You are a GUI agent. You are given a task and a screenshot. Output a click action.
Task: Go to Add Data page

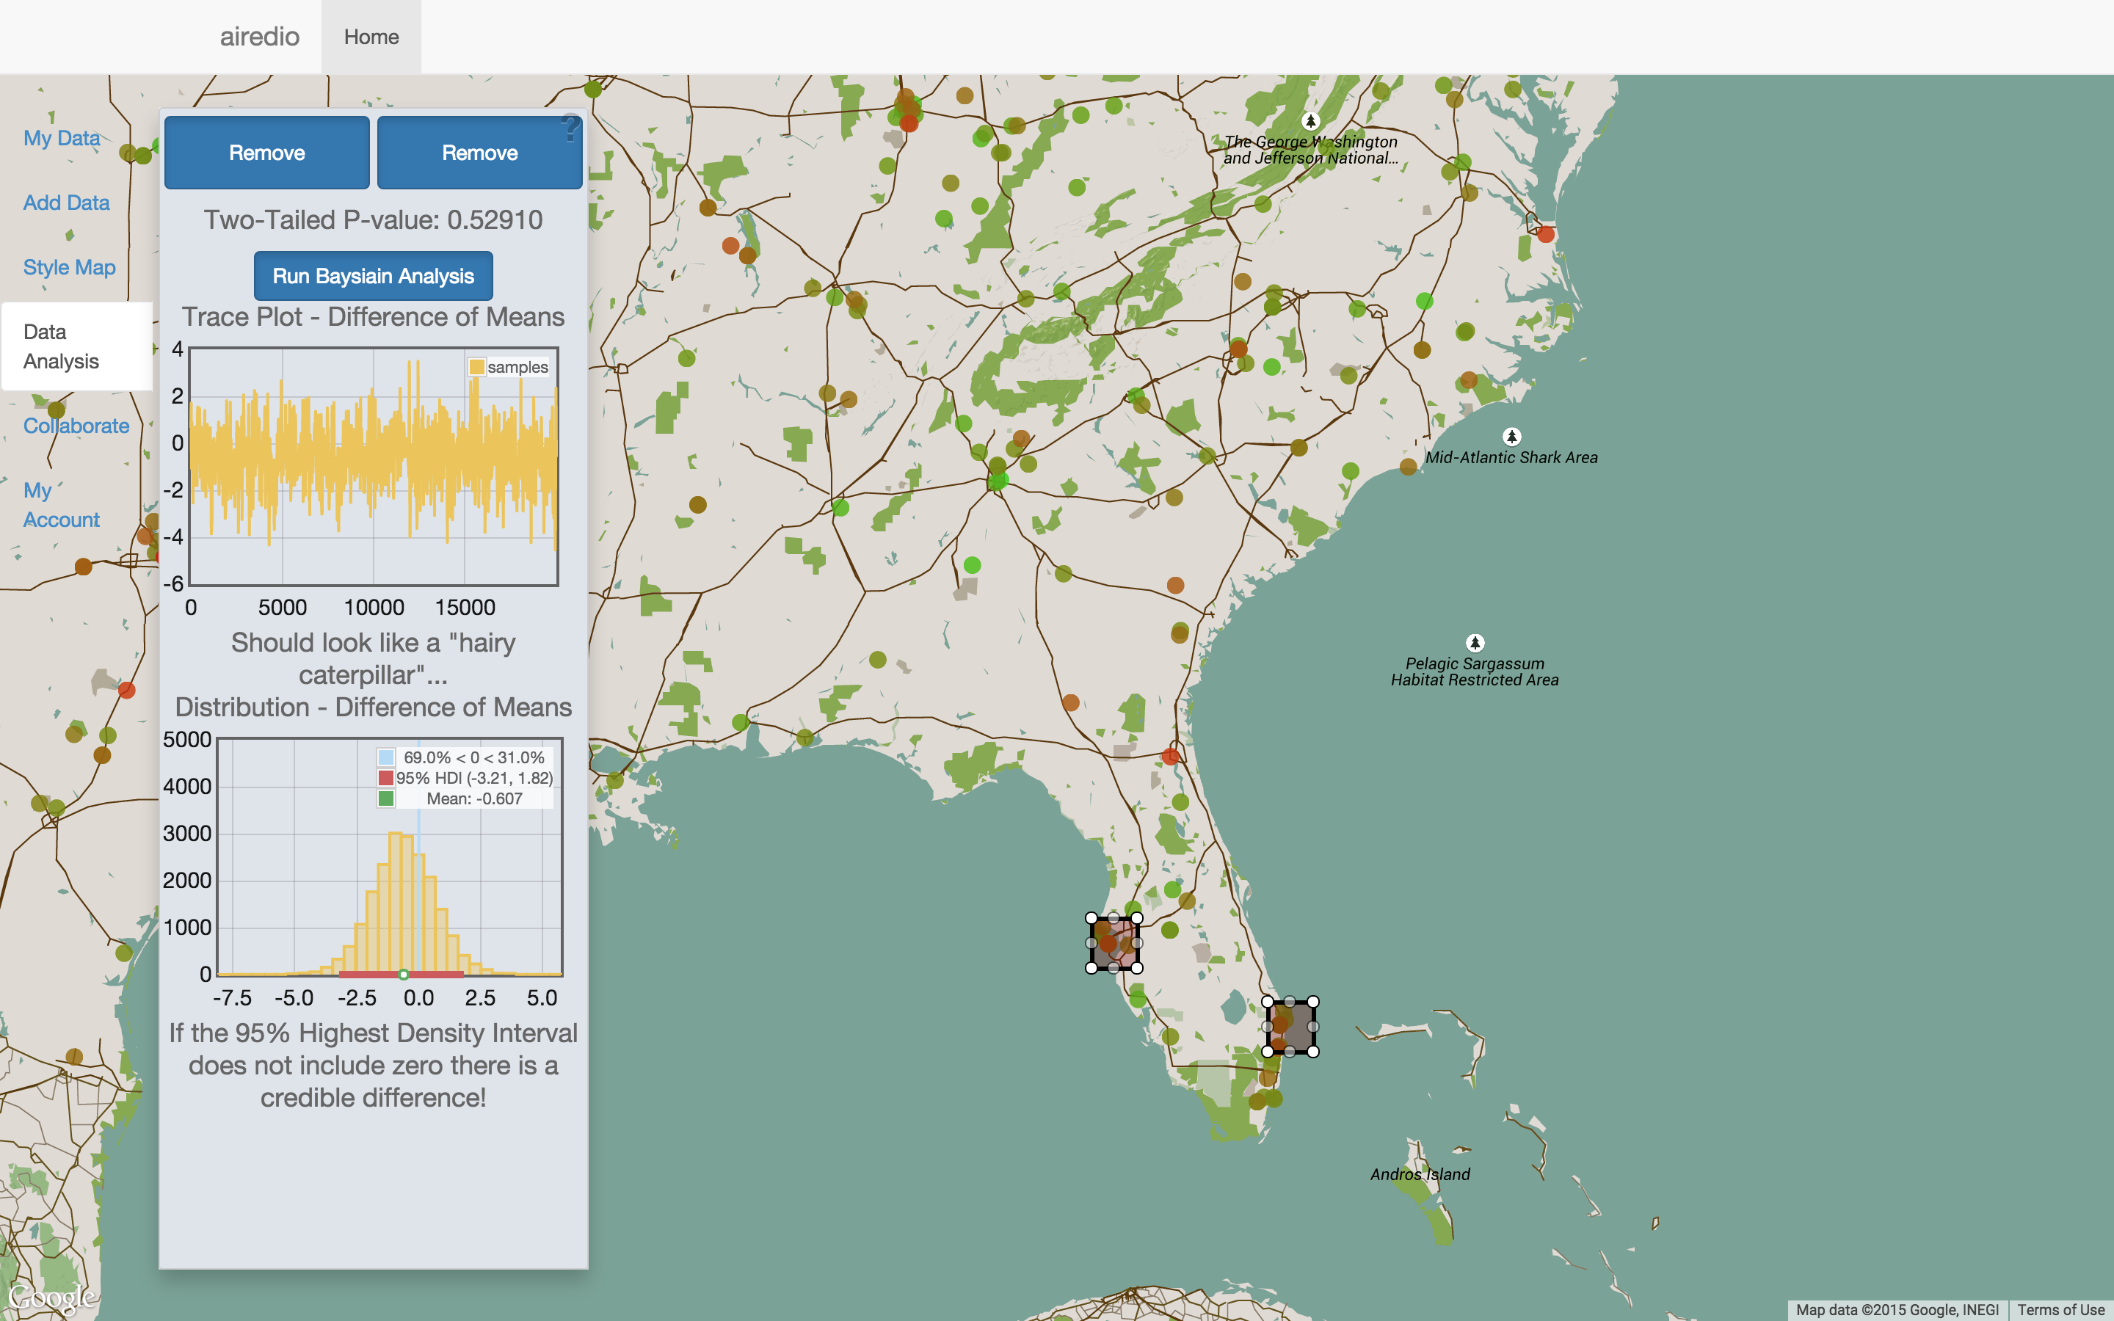pyautogui.click(x=66, y=203)
